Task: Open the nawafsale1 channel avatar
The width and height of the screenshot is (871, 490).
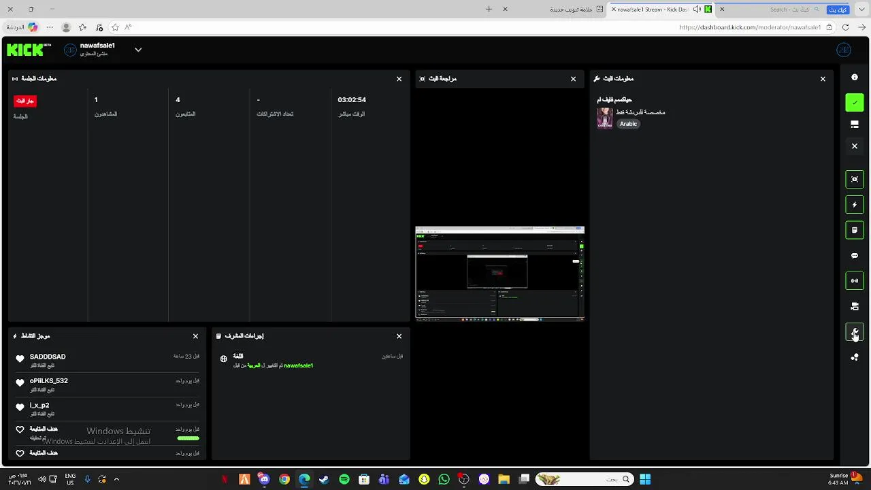Action: (x=71, y=50)
